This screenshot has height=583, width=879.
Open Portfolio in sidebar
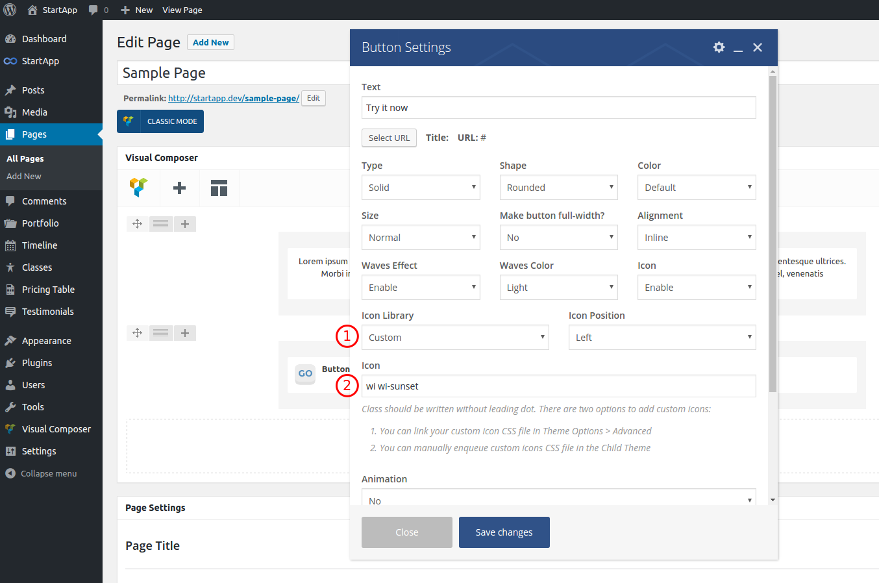coord(51,223)
